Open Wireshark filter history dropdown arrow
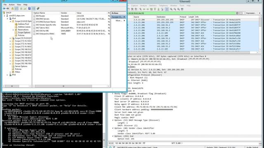This screenshot has width=264, height=148. [244, 13]
